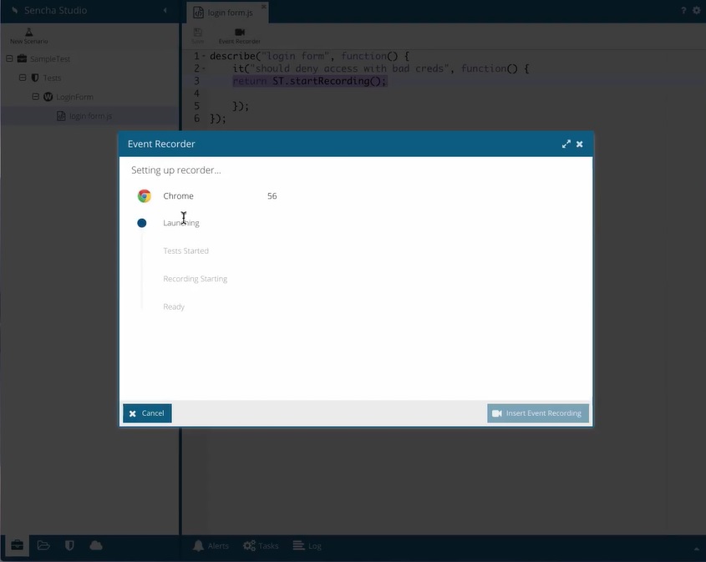Open login form.js in the tree

coord(90,116)
